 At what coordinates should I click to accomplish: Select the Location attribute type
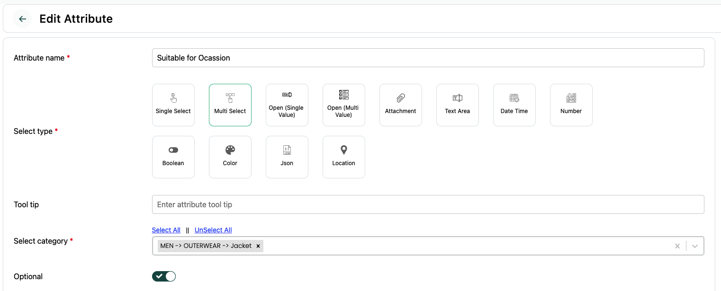coord(343,157)
